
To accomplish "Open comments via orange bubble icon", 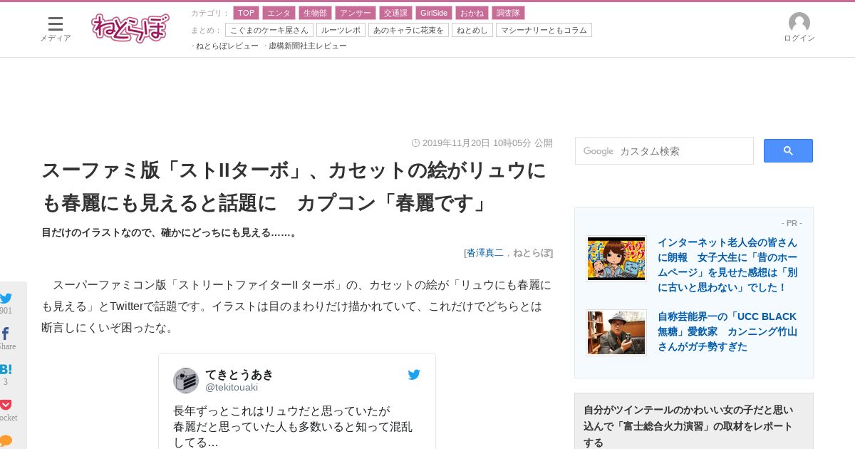I will pos(6,440).
